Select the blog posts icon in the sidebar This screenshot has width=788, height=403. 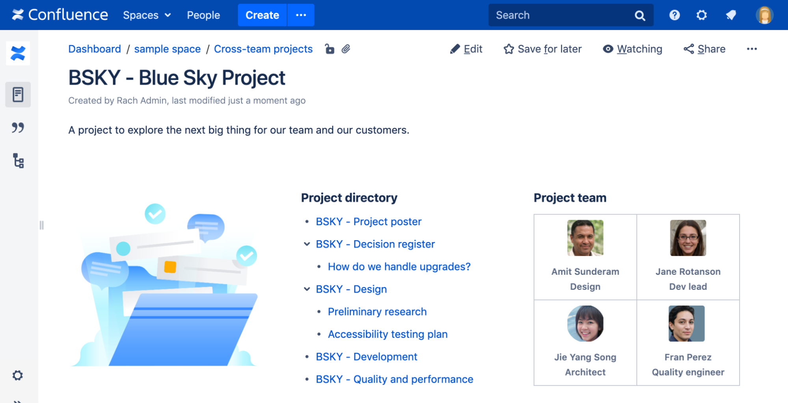point(18,128)
